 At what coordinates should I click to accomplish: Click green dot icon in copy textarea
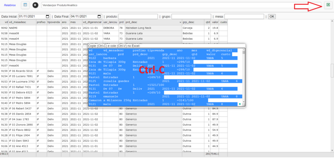coord(240,104)
